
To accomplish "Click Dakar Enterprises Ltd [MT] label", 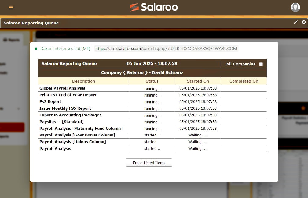I will coord(65,48).
